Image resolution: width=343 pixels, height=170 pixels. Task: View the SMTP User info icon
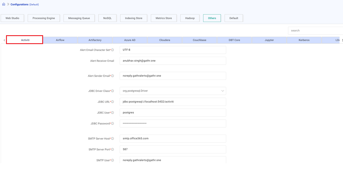tap(113, 160)
